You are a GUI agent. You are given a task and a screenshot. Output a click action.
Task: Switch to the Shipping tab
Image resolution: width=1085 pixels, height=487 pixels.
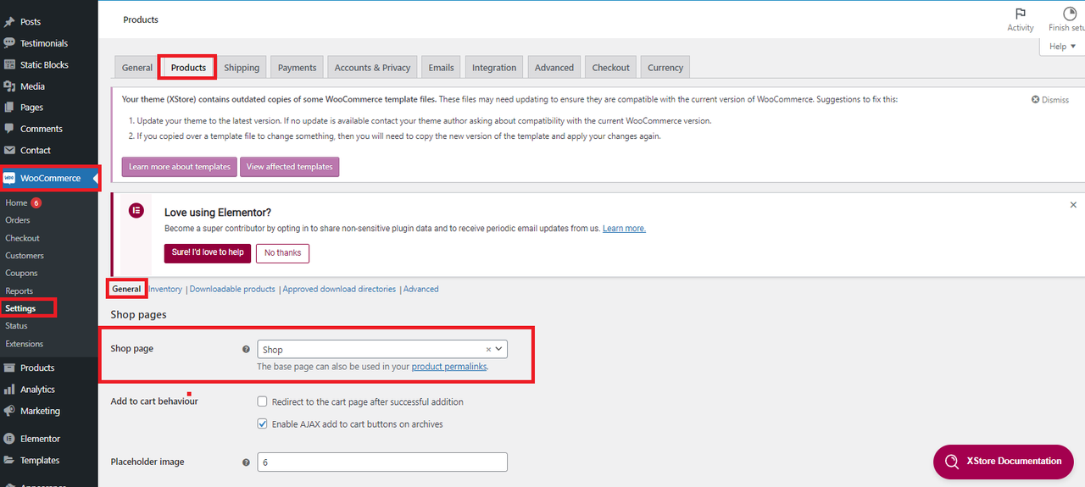[242, 68]
